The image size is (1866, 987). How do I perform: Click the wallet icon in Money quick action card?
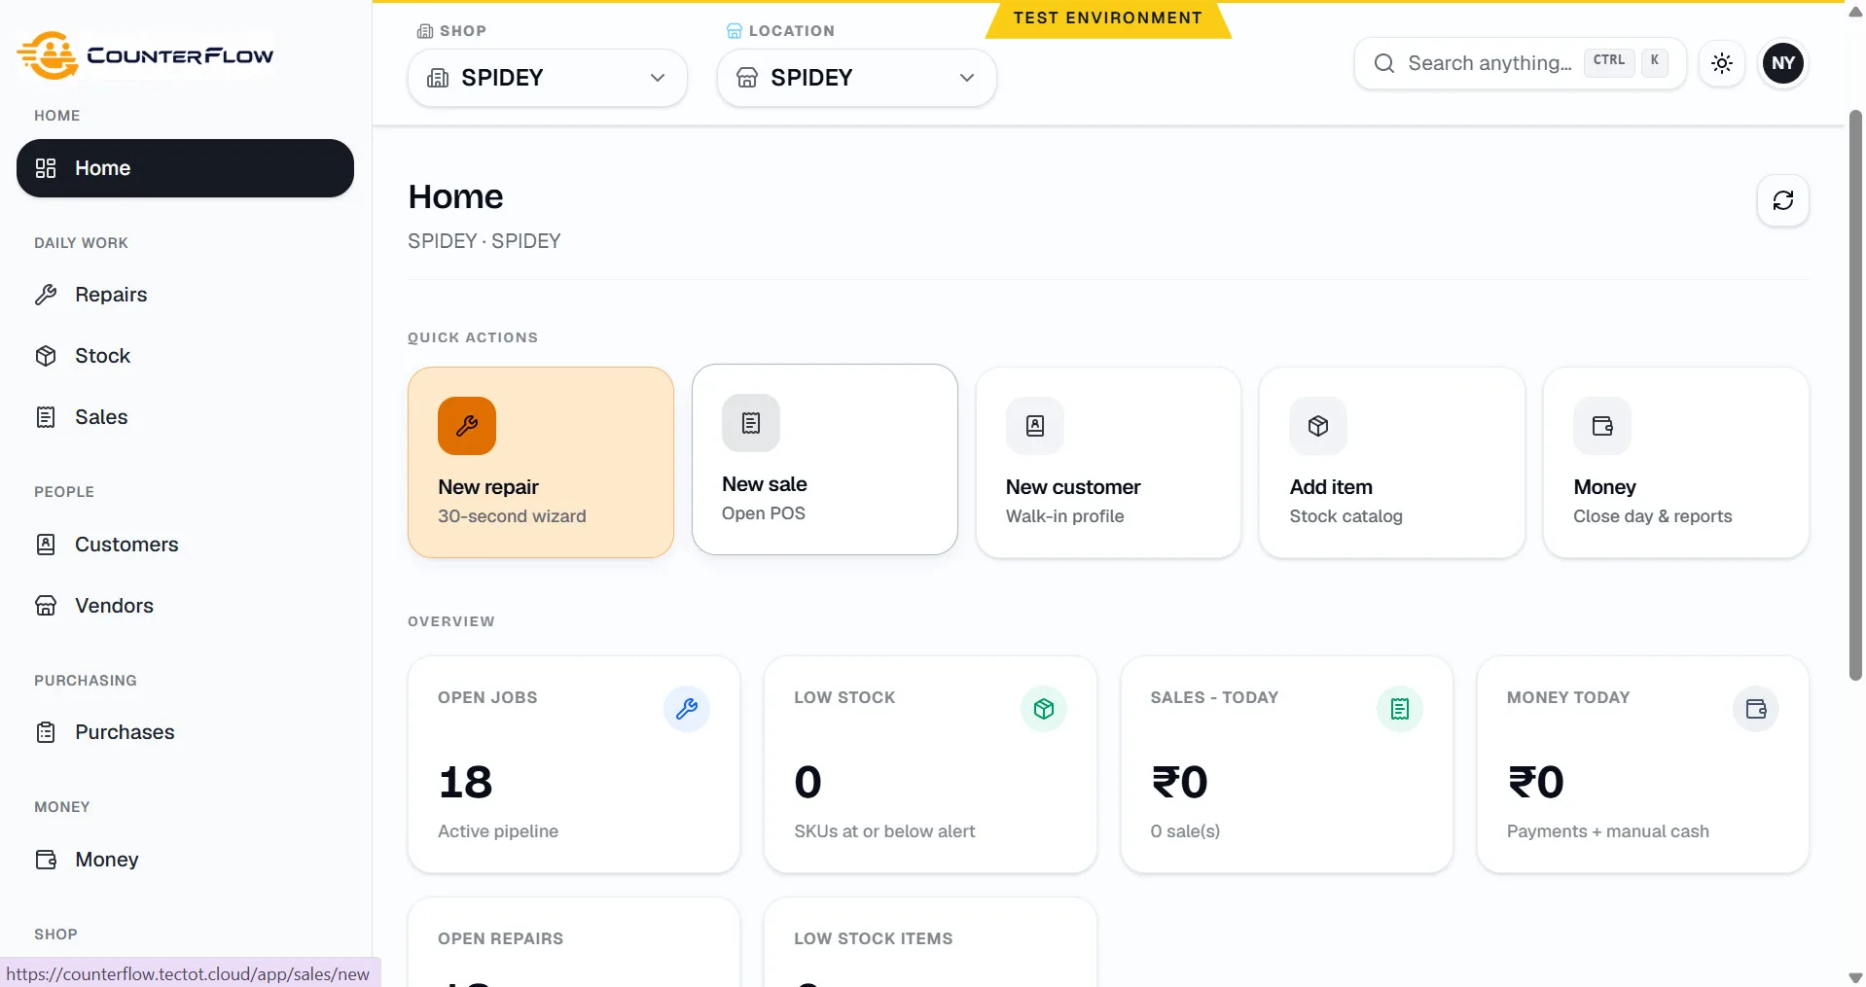coord(1602,426)
